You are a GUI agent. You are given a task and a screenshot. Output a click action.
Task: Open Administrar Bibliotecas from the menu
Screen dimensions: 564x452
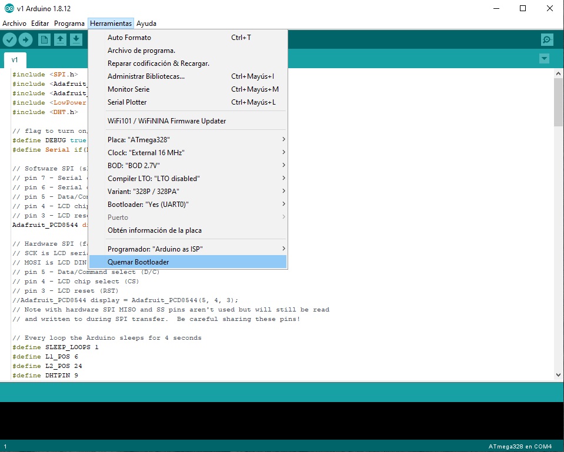coord(188,76)
